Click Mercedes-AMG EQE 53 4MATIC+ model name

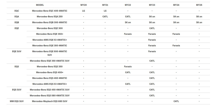[x=50, y=40]
